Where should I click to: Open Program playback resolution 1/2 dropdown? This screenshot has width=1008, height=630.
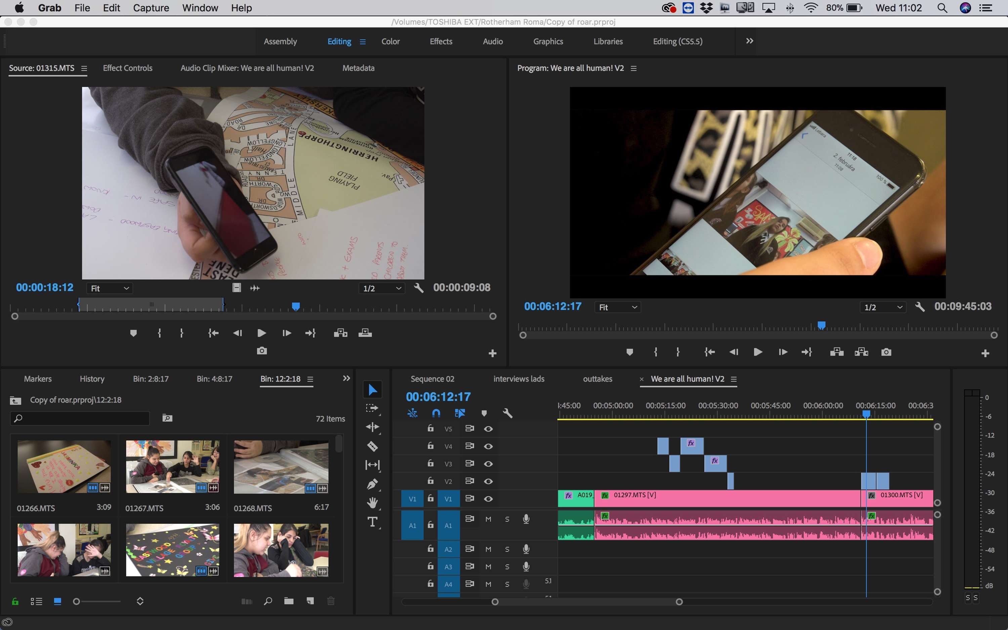point(883,307)
